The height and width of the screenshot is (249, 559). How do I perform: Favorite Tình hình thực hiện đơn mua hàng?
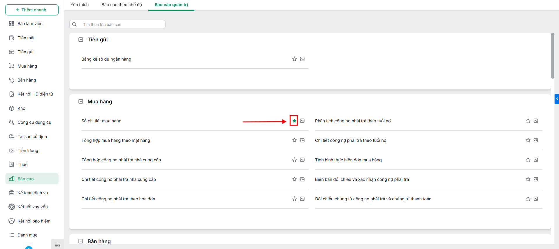pos(528,160)
